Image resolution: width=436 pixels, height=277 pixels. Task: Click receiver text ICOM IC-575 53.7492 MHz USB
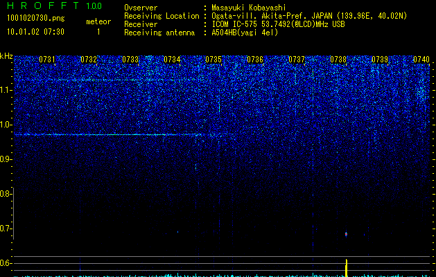point(278,24)
